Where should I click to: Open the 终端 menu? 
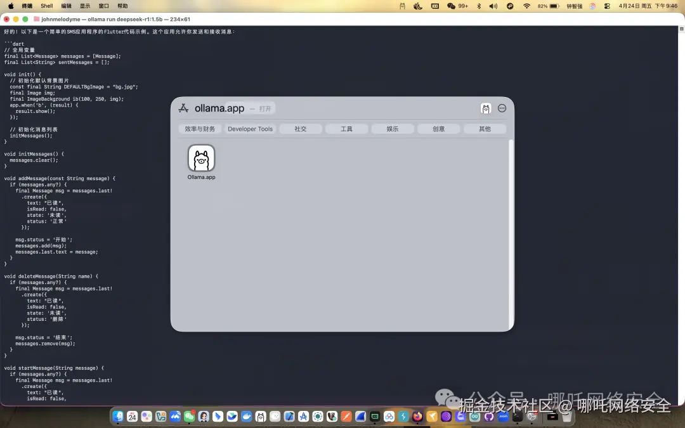(27, 6)
